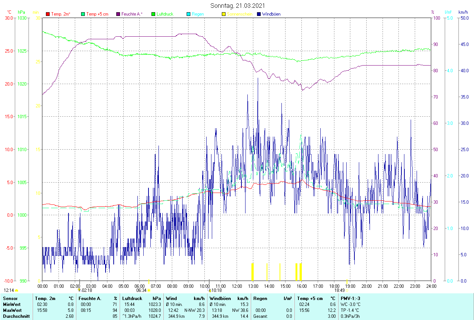This screenshot has width=474, height=320.
Task: Click the 'Luftdruck' column header in the table
Action: (132, 299)
